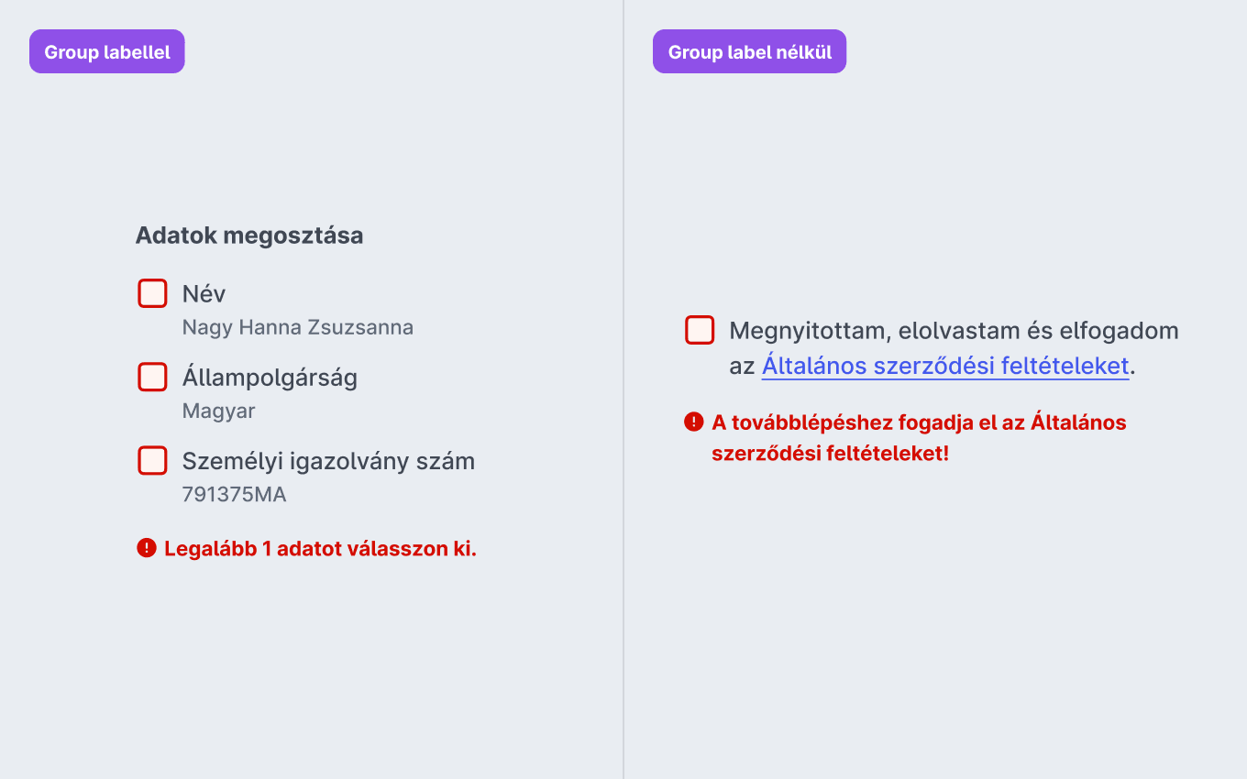This screenshot has width=1247, height=779.
Task: Click the vertical divider between the two panels
Action: [623, 389]
